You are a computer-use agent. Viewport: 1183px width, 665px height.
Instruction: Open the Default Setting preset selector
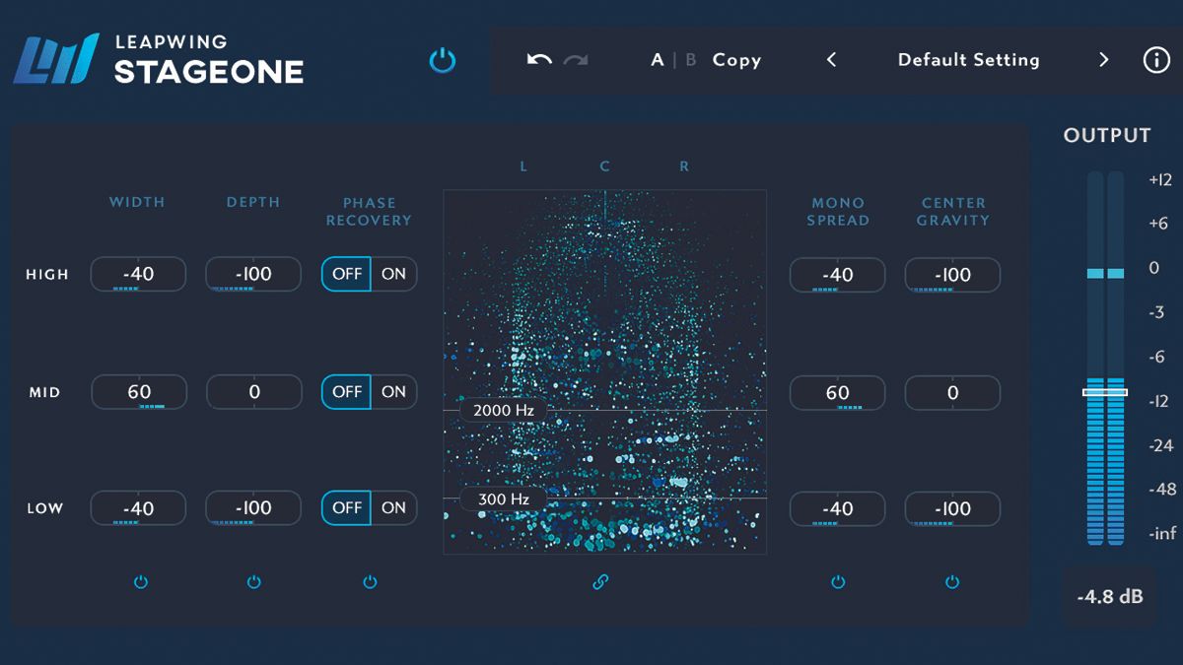967,60
